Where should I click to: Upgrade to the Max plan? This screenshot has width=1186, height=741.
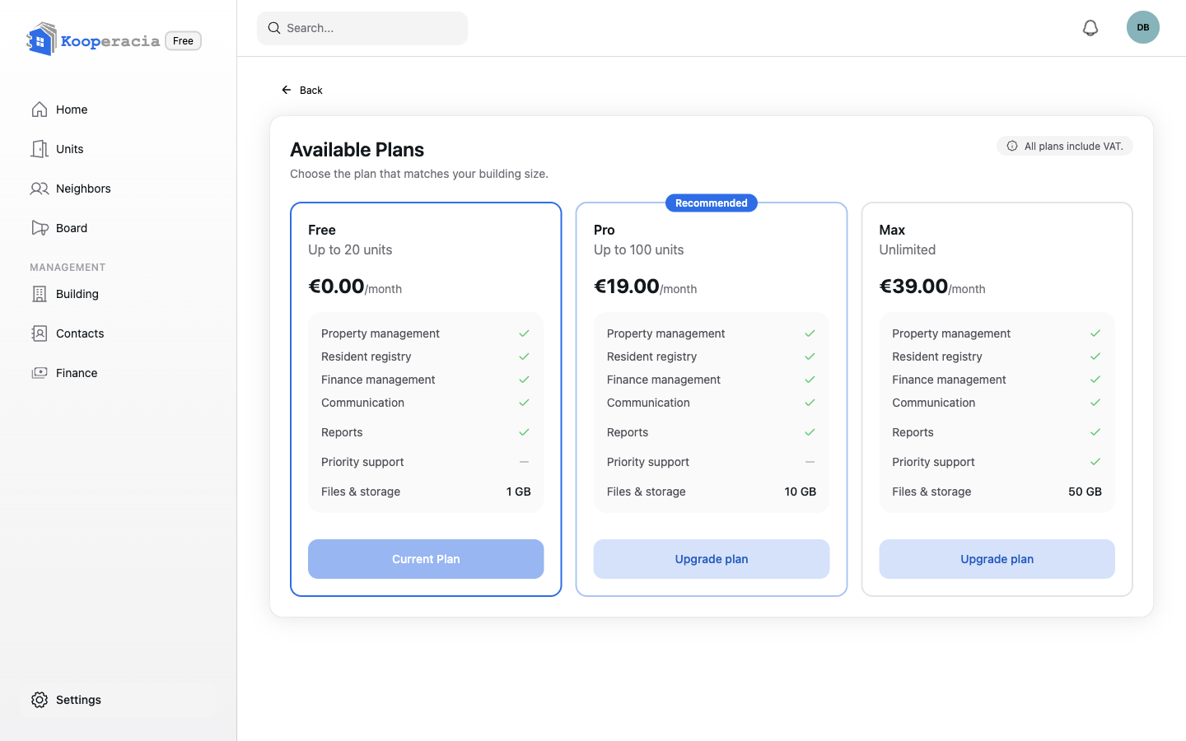point(997,559)
